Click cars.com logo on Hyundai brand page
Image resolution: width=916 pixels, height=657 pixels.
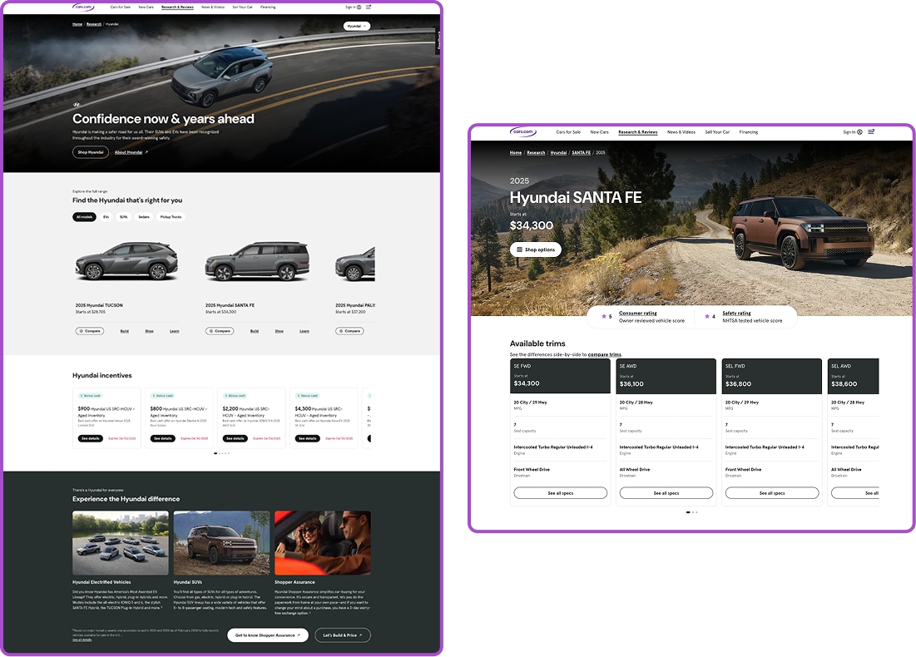pos(83,7)
